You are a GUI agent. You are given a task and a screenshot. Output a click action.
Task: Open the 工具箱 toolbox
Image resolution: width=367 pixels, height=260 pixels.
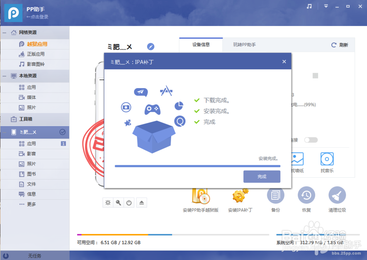click(34, 119)
